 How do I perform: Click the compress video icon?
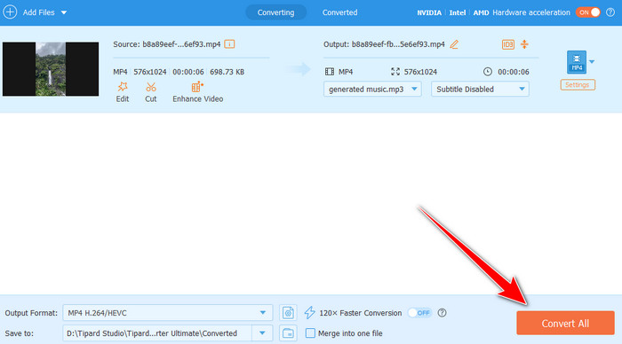tap(524, 44)
